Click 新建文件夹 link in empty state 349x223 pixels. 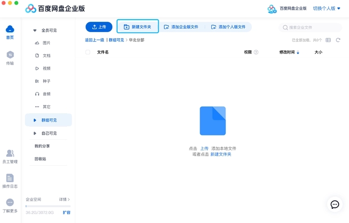pyautogui.click(x=221, y=154)
